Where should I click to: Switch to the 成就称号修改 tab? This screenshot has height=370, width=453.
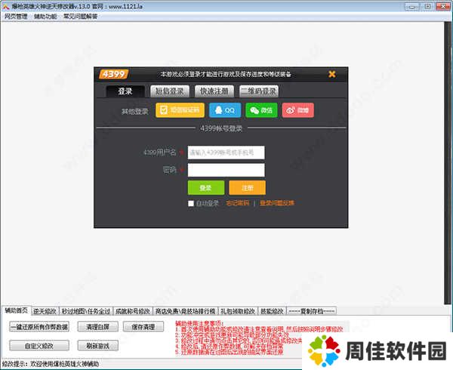click(133, 311)
